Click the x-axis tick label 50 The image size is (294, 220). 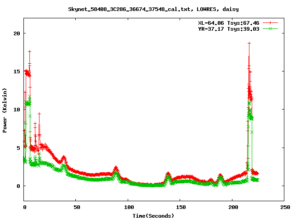[77, 207]
